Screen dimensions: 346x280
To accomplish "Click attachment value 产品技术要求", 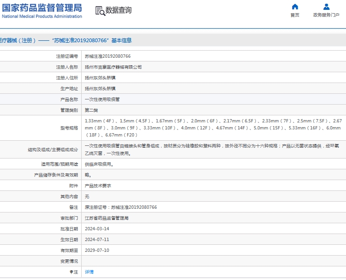I will tap(98, 186).
